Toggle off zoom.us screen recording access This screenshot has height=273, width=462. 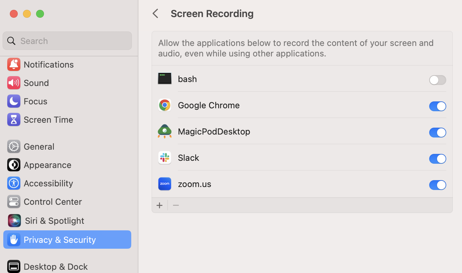point(437,185)
